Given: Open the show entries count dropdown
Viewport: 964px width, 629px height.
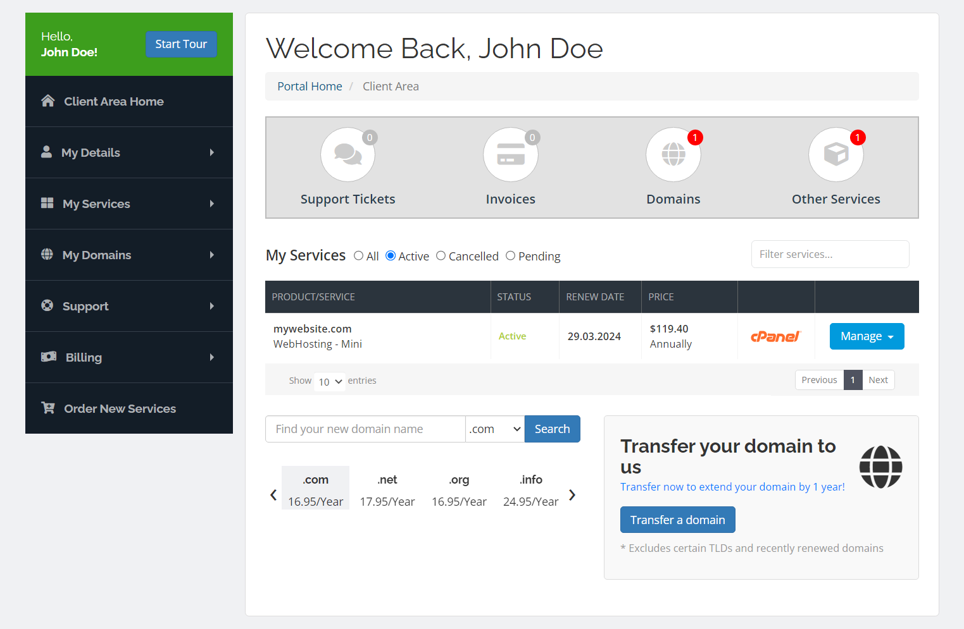Looking at the screenshot, I should (x=330, y=381).
